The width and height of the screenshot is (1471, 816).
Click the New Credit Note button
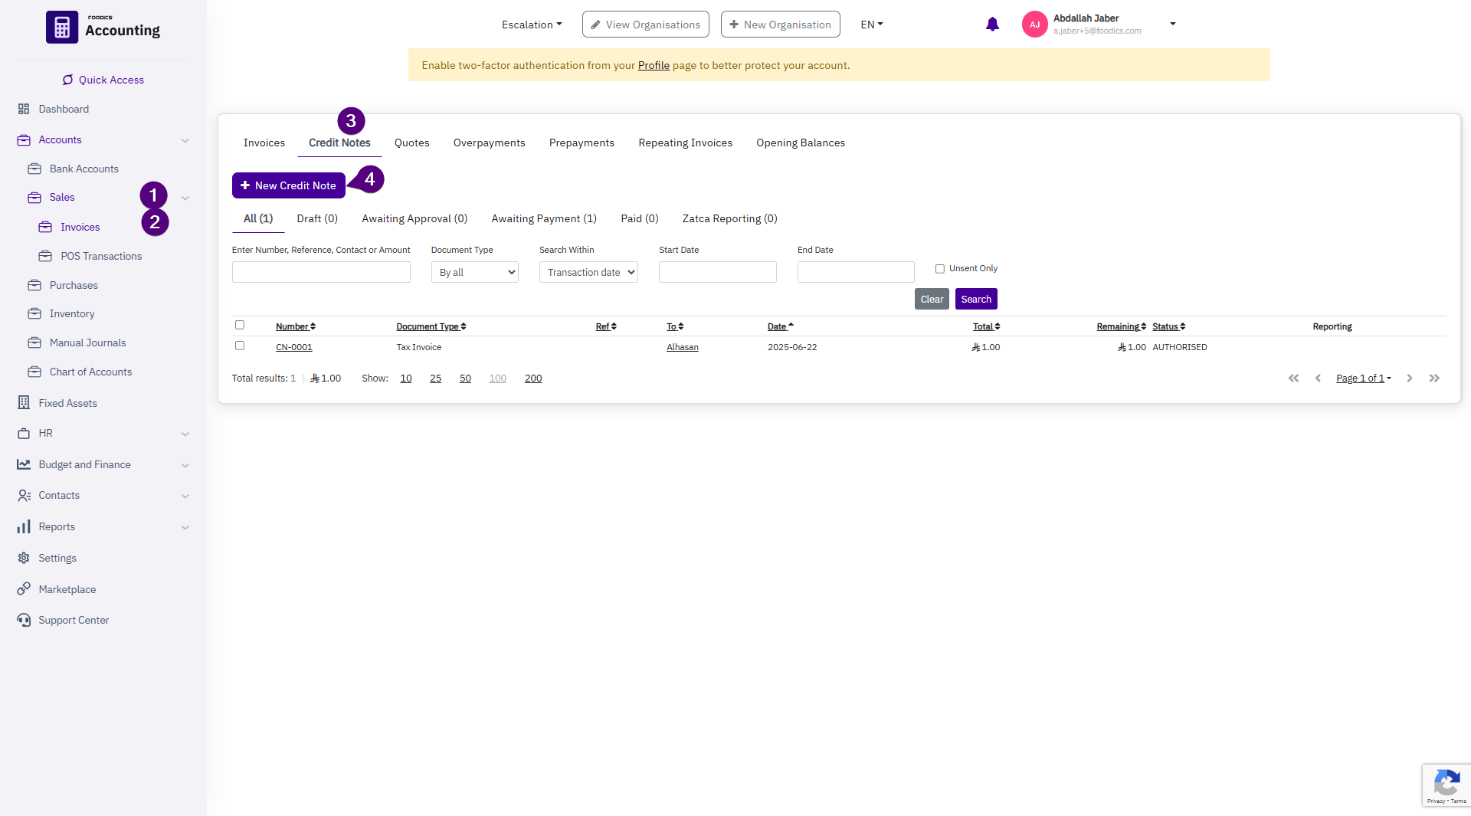coord(288,185)
